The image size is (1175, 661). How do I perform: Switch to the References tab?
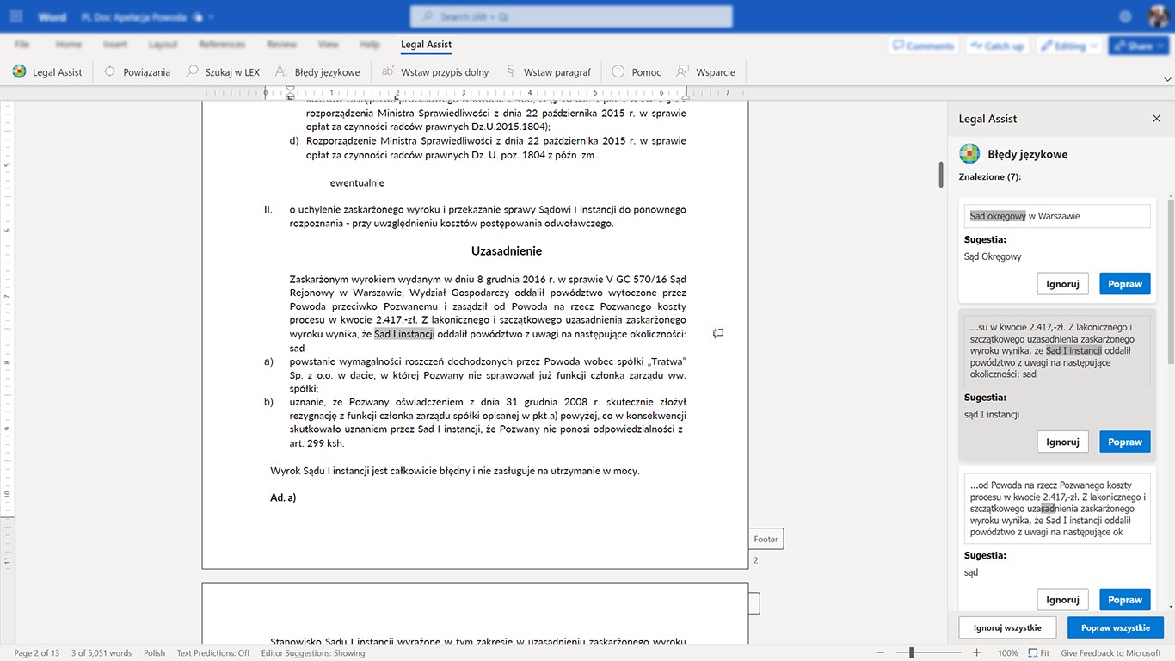(x=222, y=44)
